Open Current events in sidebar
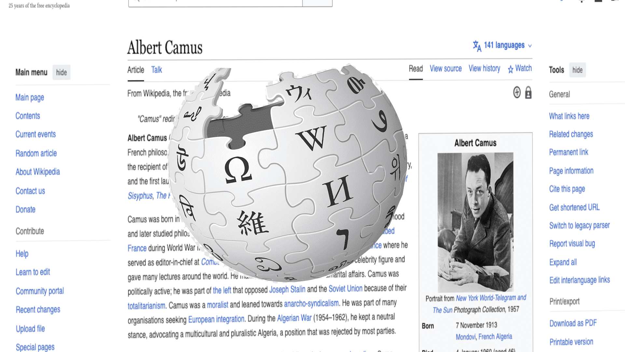 point(35,134)
